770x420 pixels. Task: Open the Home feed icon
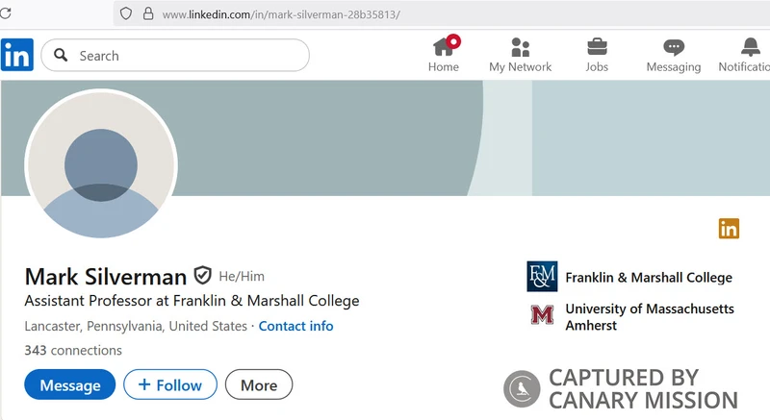(x=444, y=47)
